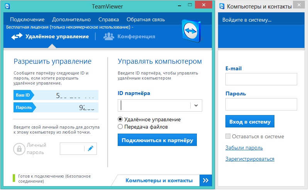This screenshot has height=190, width=308.
Task: Select the Передача файлов radio button
Action: click(120, 127)
